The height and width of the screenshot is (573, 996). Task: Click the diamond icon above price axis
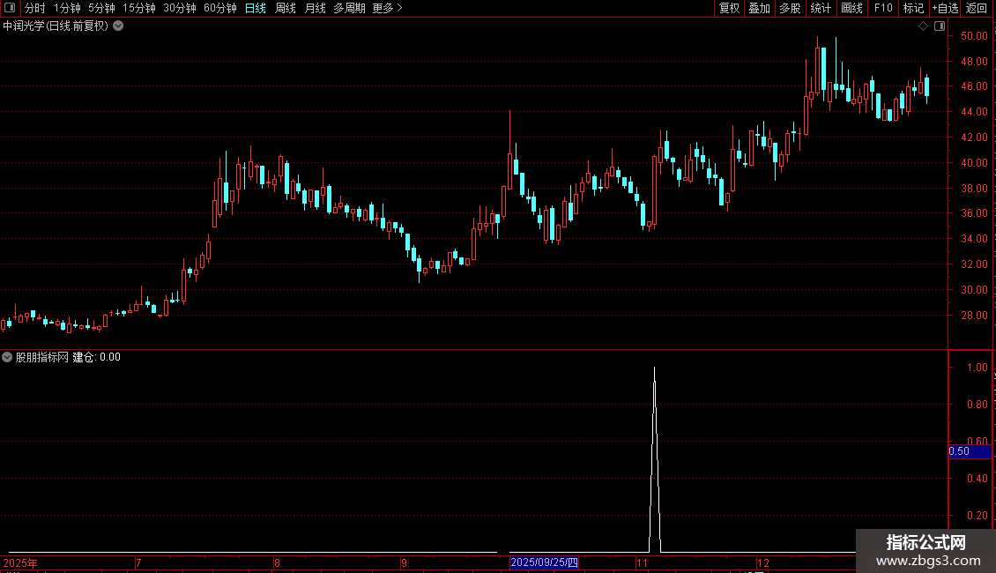[924, 26]
